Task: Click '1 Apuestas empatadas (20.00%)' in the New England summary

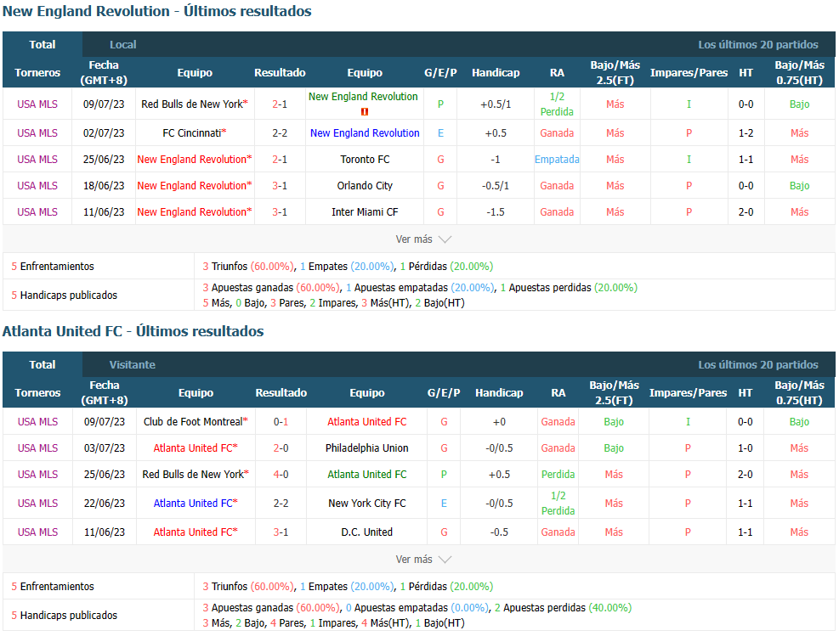Action: point(420,288)
